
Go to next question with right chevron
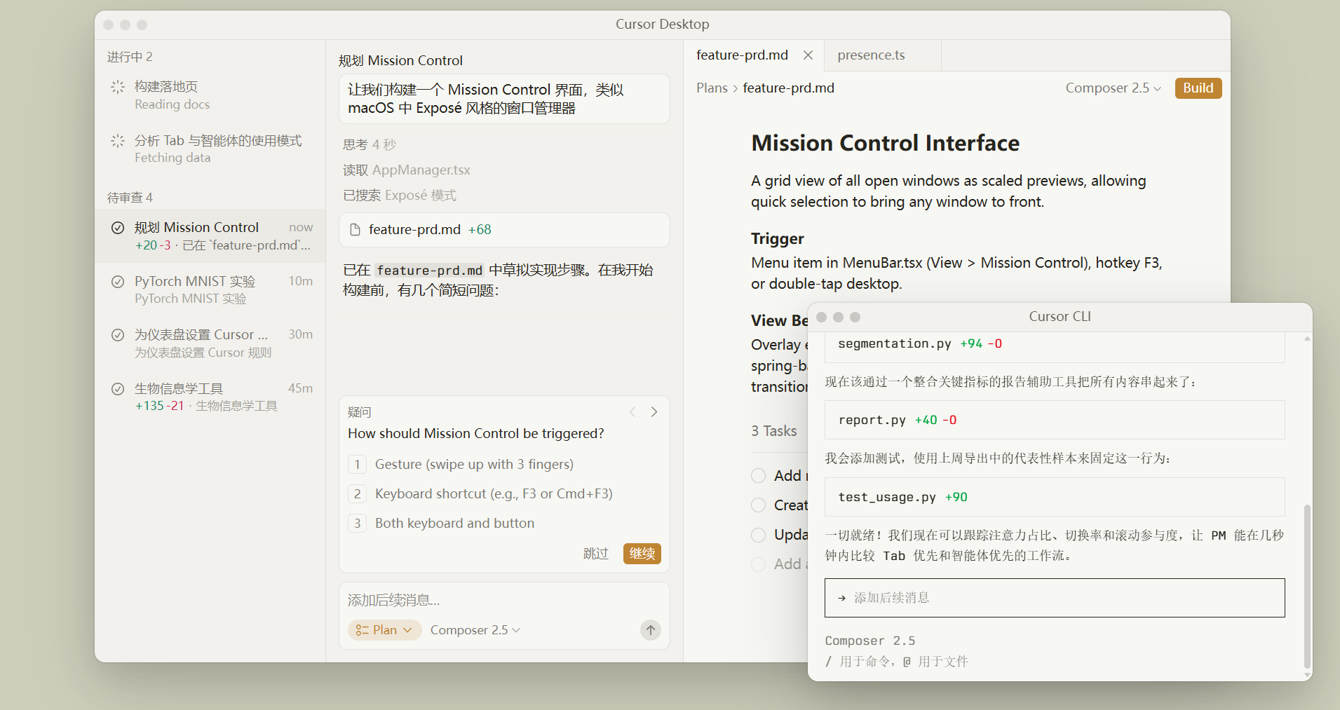[x=654, y=412]
